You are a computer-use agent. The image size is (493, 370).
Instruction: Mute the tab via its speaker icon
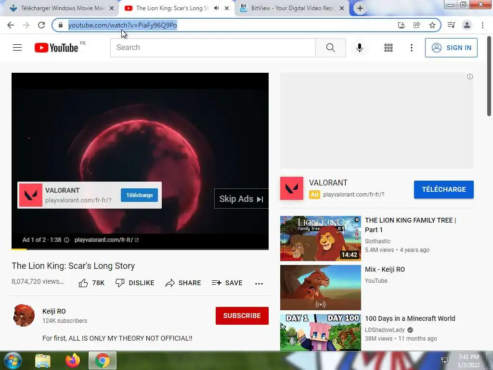216,8
